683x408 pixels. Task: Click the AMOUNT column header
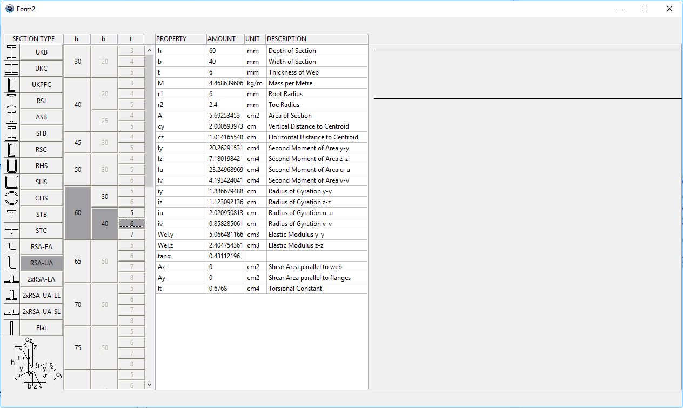pos(225,39)
